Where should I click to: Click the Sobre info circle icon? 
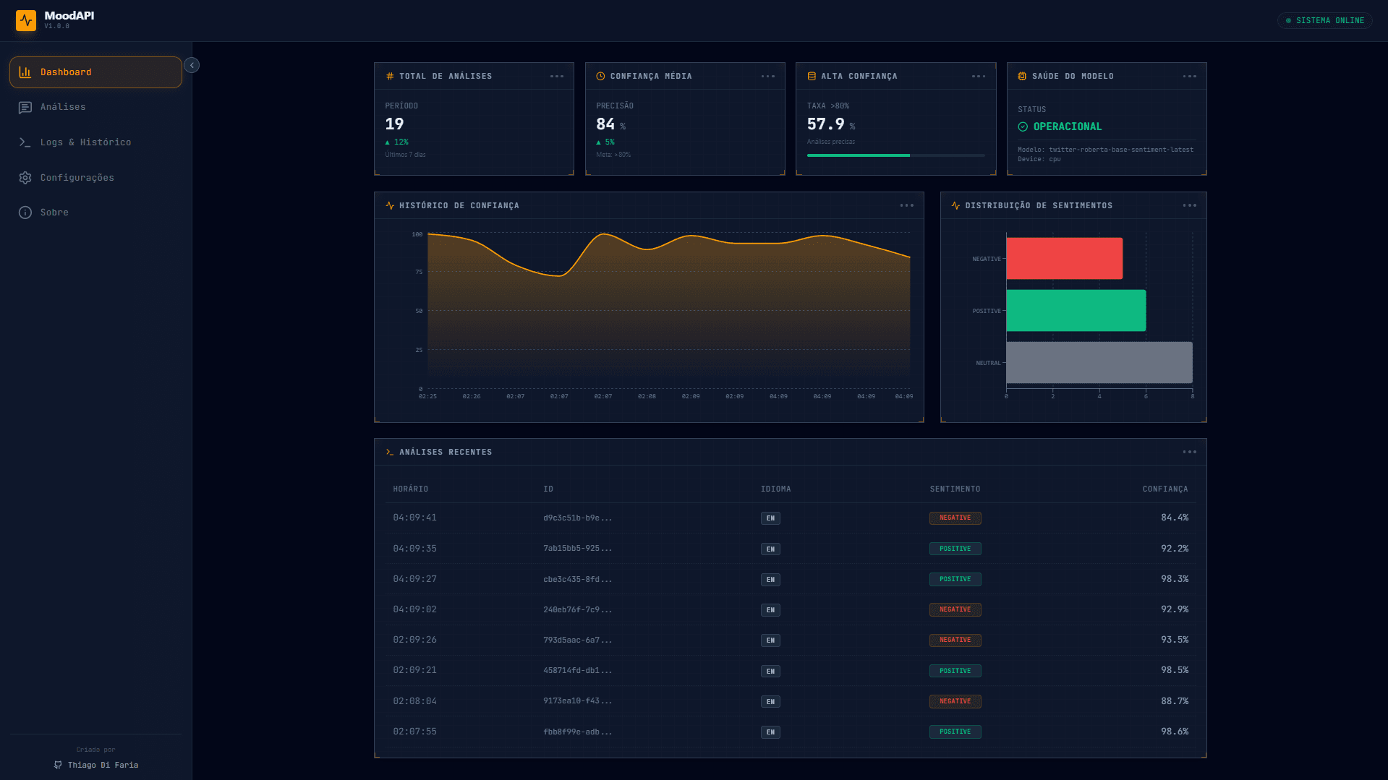(x=25, y=213)
